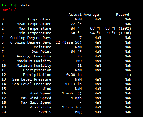The image size is (143, 117).
Task: Click the '22 (Base 50)' value
Action: [x=69, y=42]
